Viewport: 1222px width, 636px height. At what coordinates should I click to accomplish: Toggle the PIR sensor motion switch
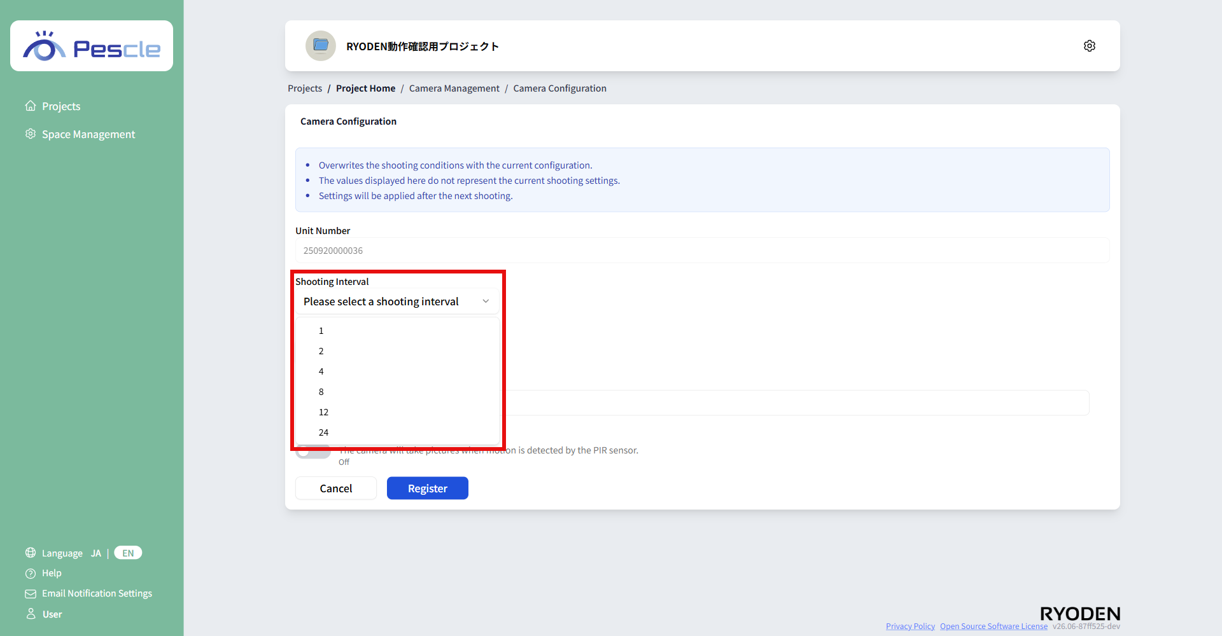click(x=313, y=452)
